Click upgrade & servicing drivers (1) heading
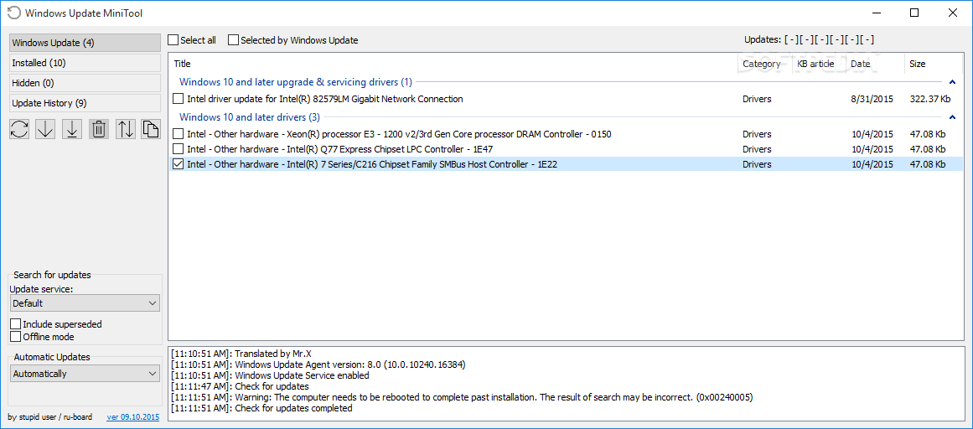Viewport: 973px width, 429px height. [296, 82]
